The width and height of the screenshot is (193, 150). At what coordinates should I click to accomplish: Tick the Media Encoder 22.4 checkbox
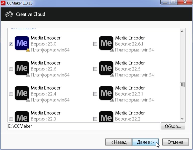[11, 94]
